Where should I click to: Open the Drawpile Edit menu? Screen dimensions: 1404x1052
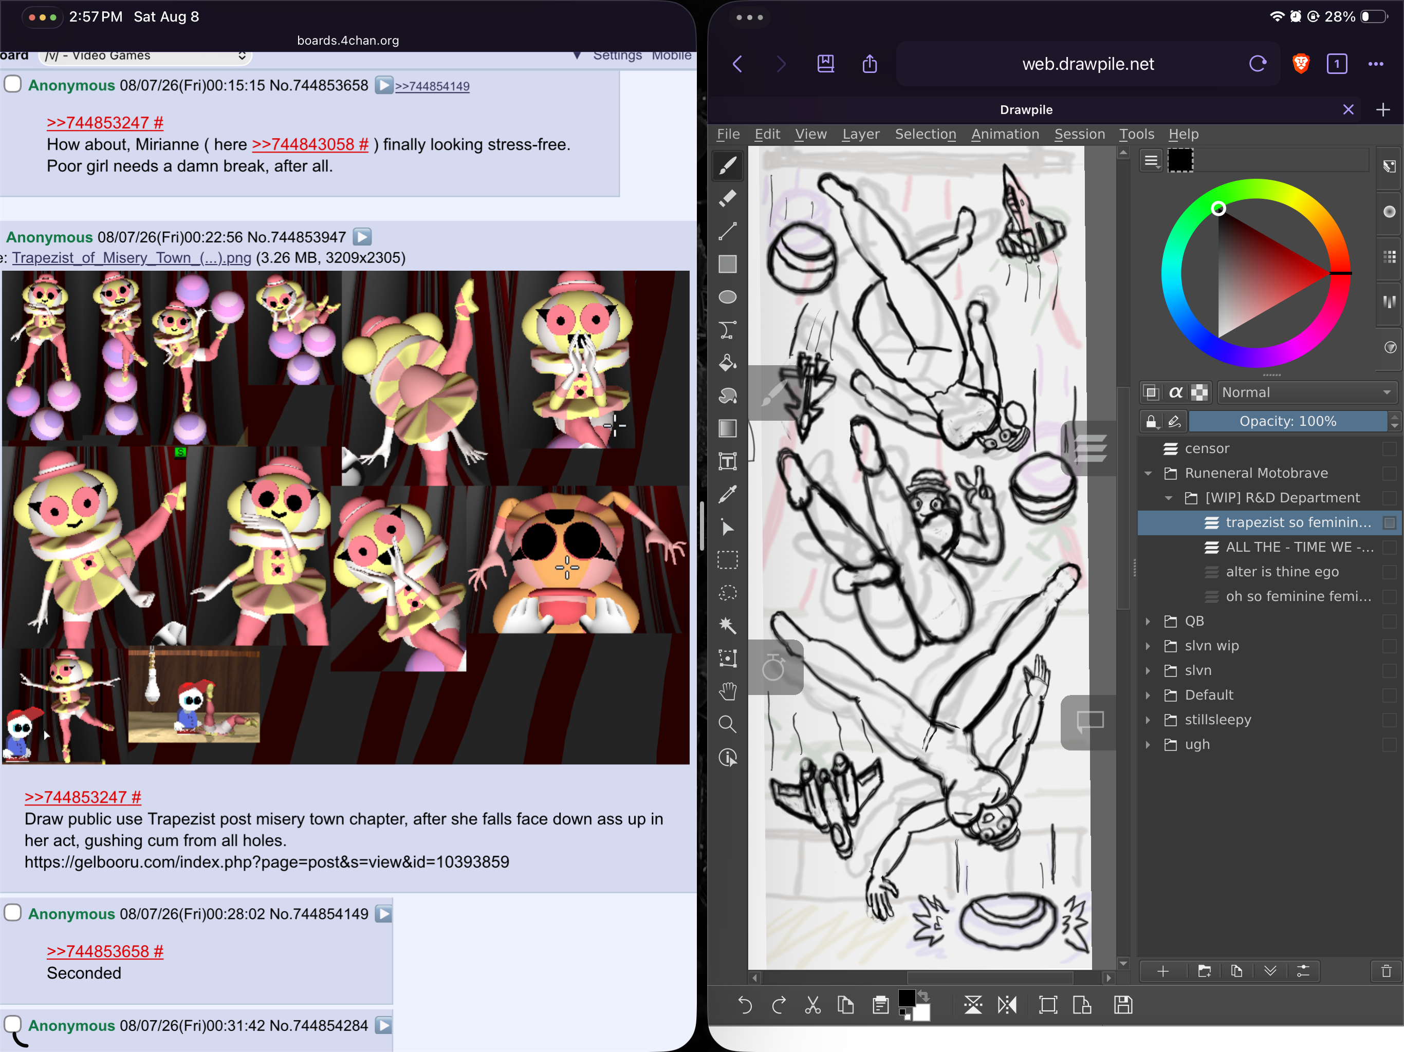pos(767,134)
